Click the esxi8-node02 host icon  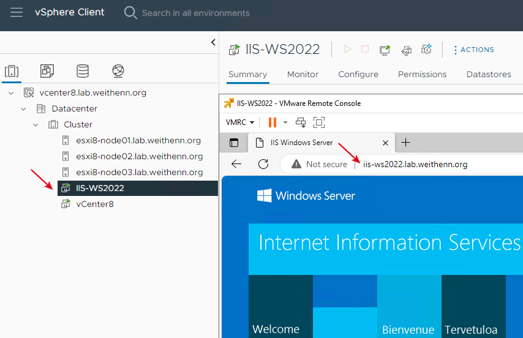point(66,156)
